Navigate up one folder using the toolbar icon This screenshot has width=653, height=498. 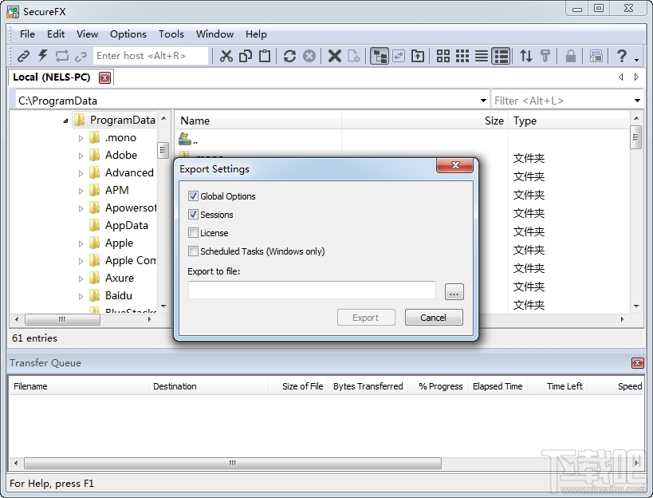pos(418,56)
